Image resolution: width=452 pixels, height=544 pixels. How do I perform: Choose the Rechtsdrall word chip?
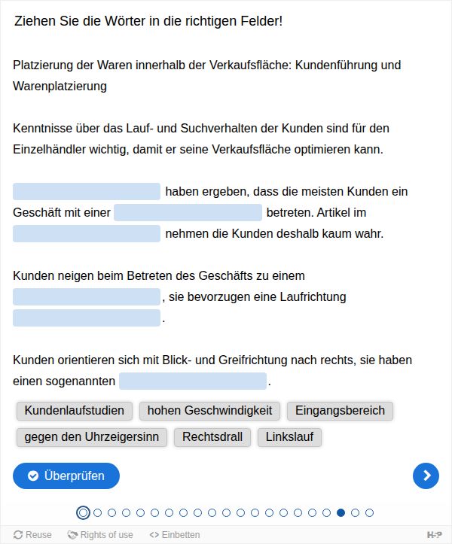point(212,437)
